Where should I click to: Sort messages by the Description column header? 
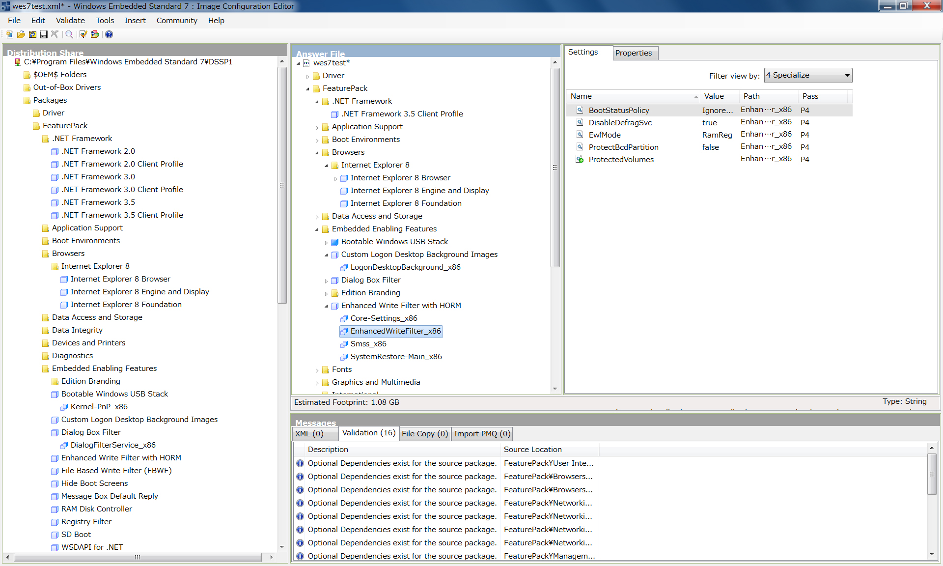(402, 450)
